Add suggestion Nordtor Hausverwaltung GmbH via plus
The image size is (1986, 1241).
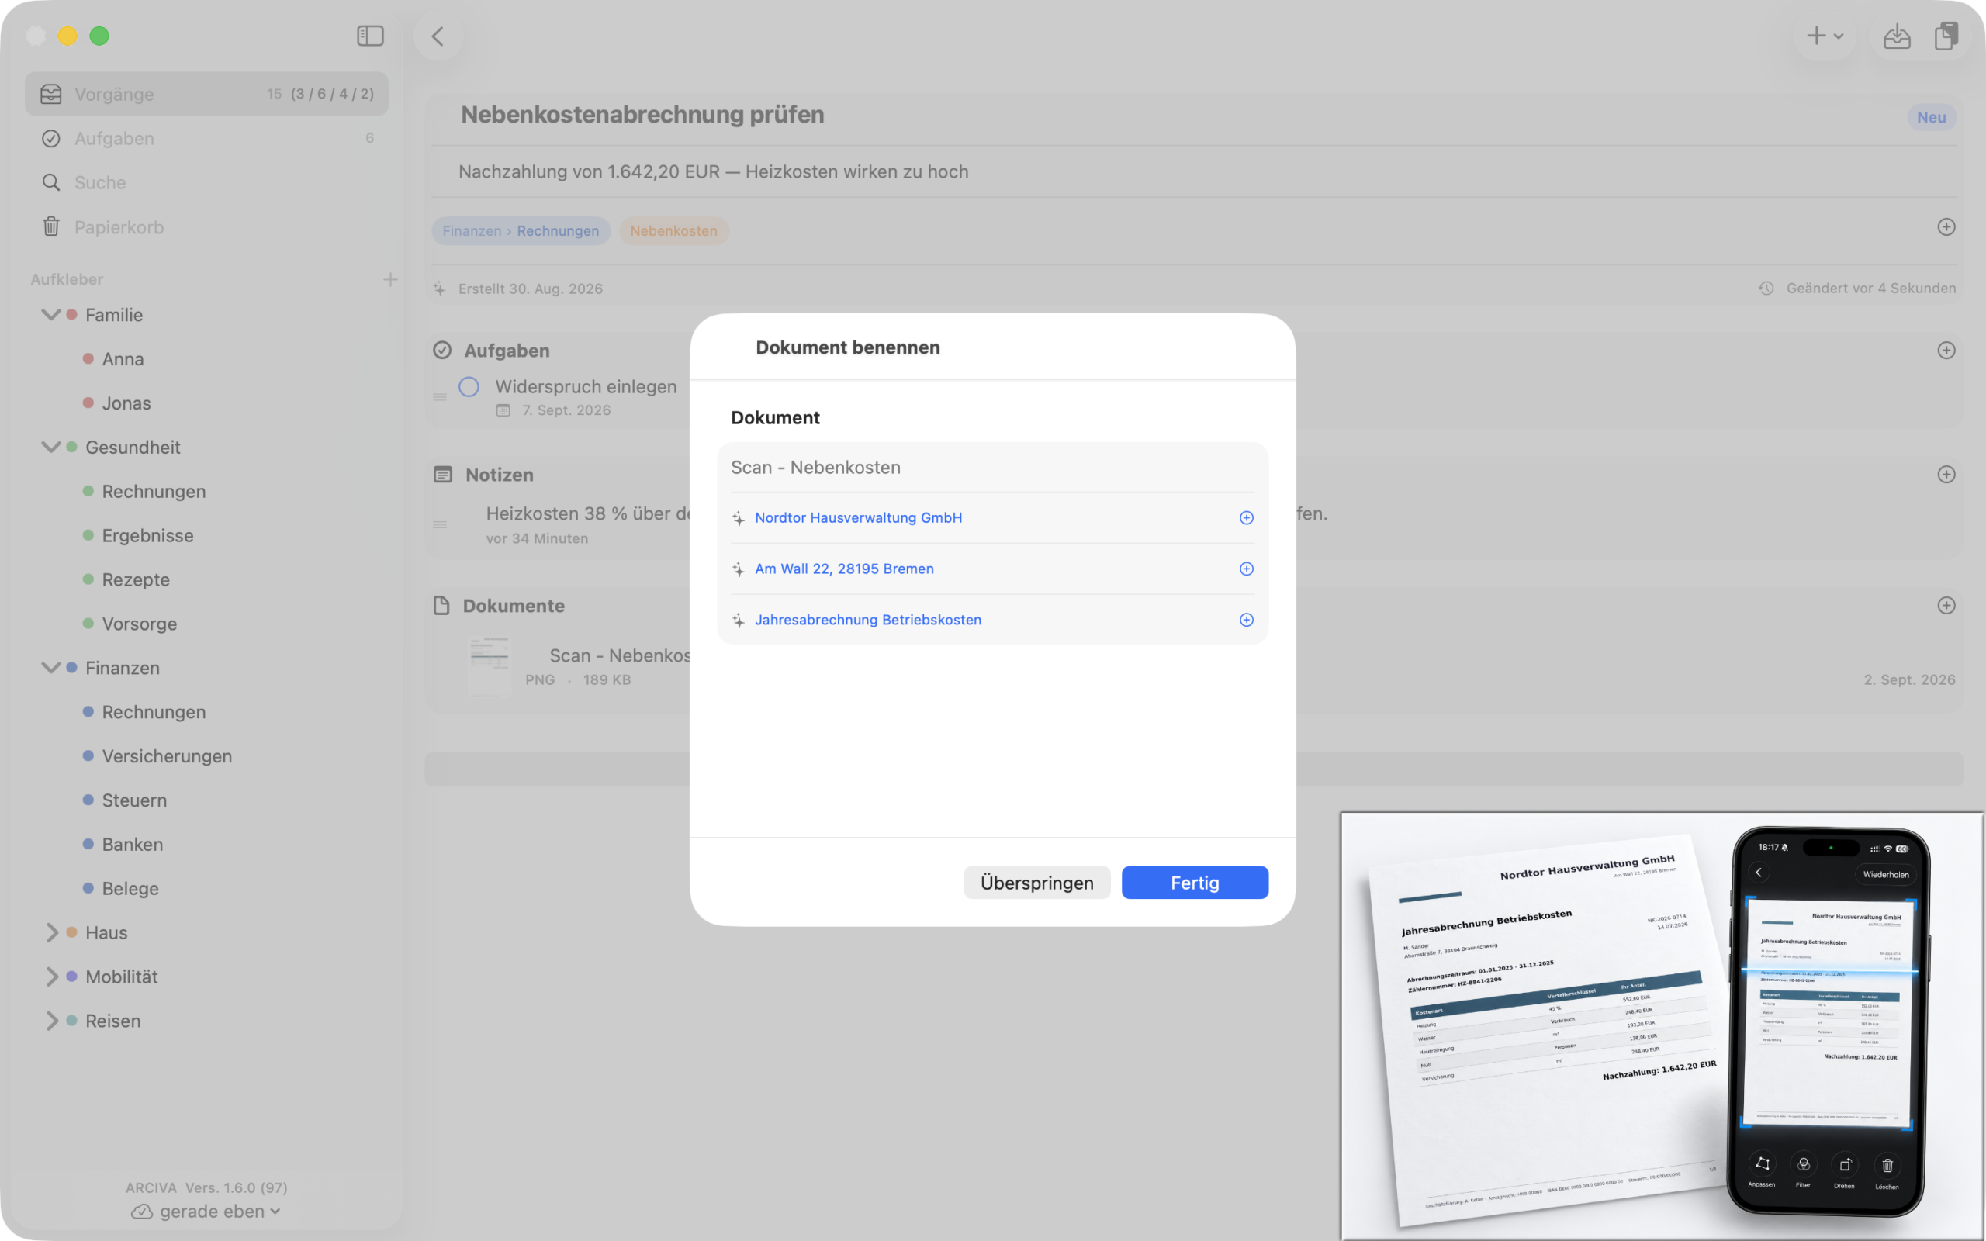[x=1246, y=518]
